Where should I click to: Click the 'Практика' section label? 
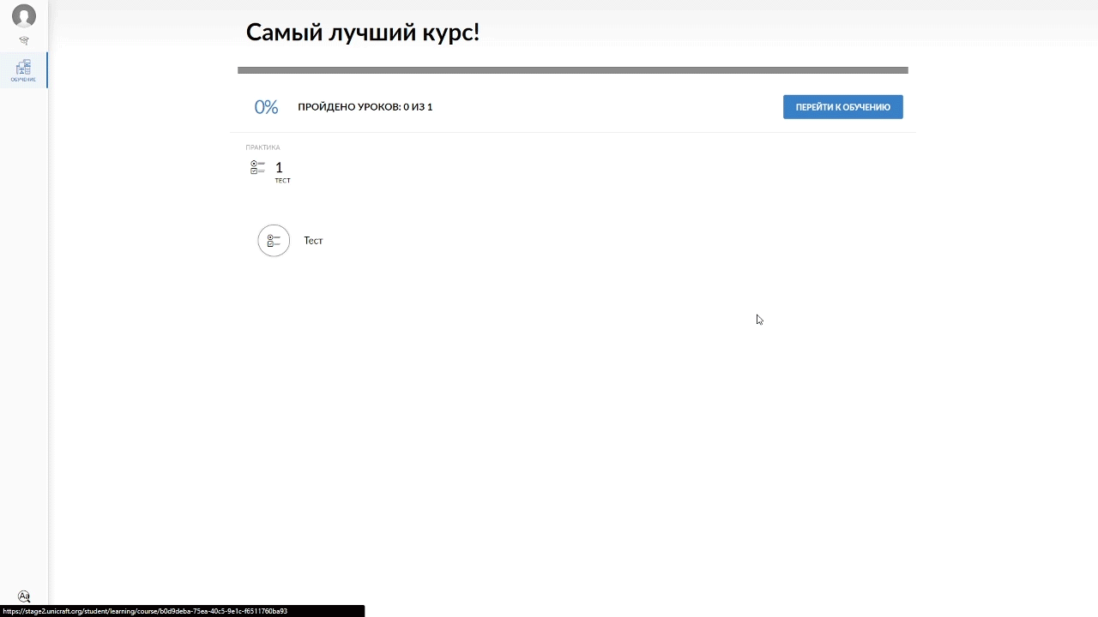click(x=262, y=147)
